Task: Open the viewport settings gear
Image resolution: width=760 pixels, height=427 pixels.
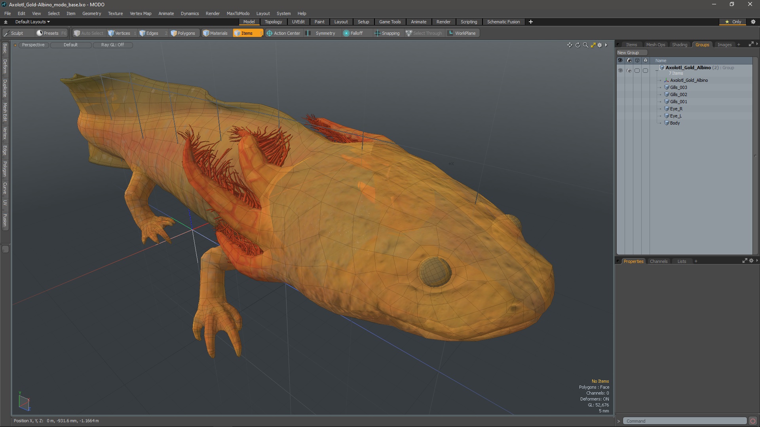Action: pos(600,45)
